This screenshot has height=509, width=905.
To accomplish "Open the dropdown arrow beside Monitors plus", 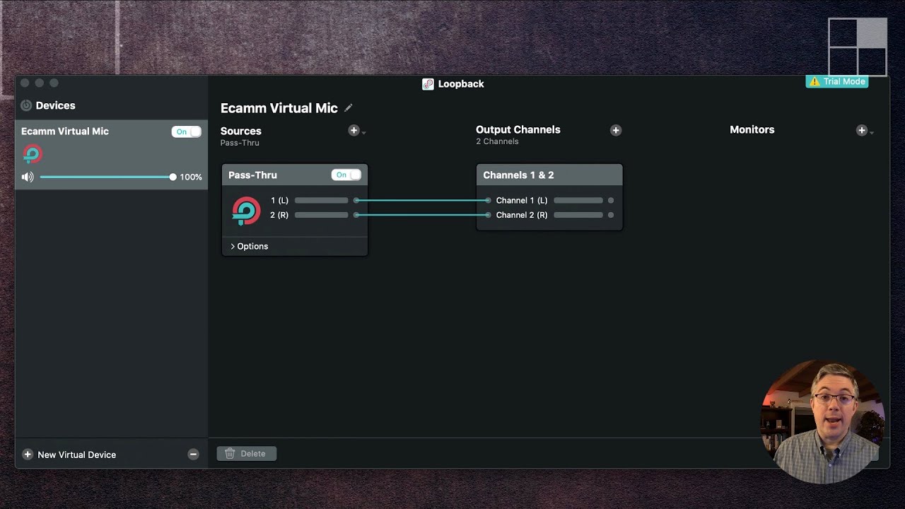I will pos(872,132).
